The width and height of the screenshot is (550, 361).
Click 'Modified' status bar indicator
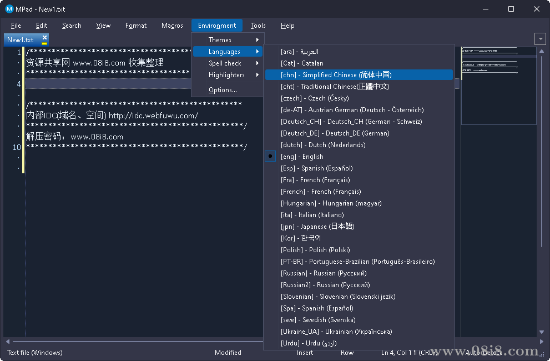click(x=228, y=353)
